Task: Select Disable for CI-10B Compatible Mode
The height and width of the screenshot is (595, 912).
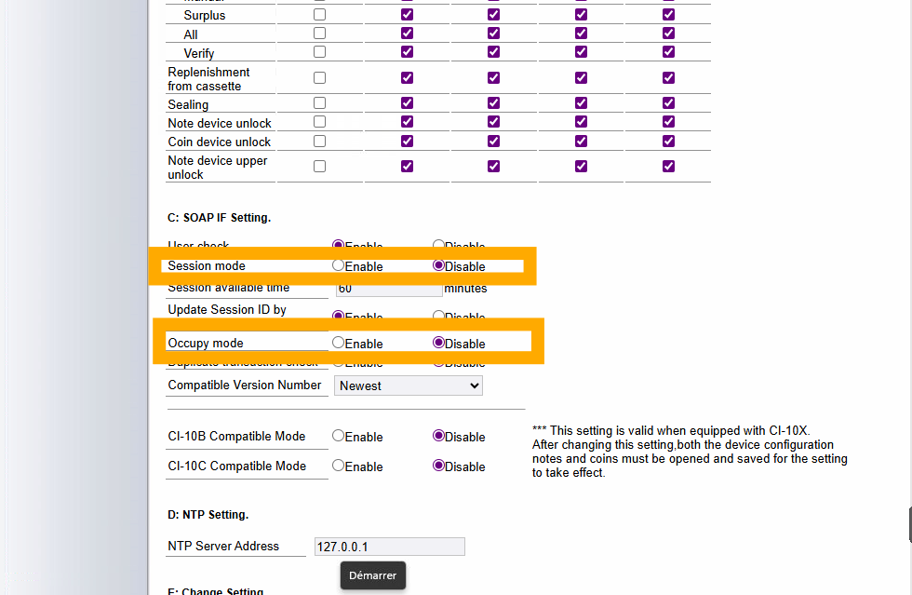Action: [439, 436]
